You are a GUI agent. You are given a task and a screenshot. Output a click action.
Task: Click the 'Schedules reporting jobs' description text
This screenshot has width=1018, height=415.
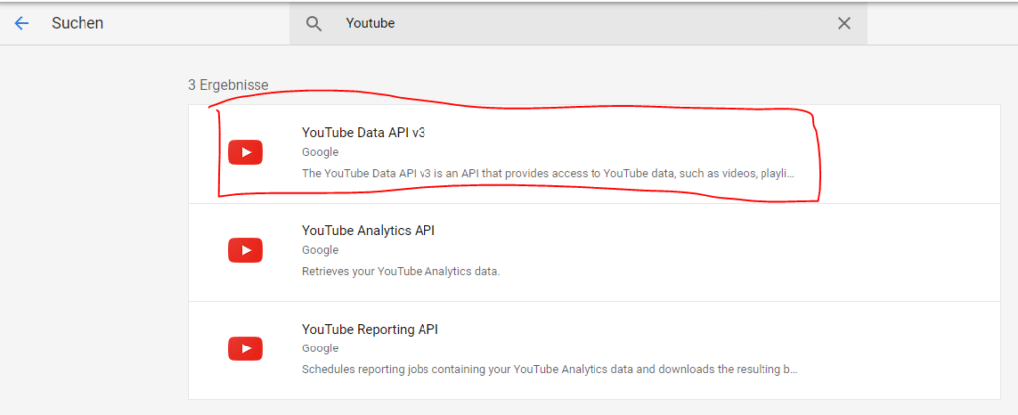coord(550,370)
